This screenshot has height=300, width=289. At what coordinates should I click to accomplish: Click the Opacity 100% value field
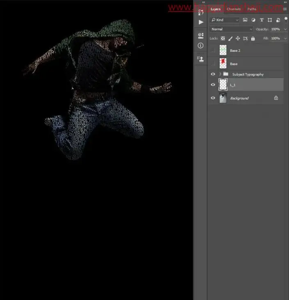click(x=275, y=29)
